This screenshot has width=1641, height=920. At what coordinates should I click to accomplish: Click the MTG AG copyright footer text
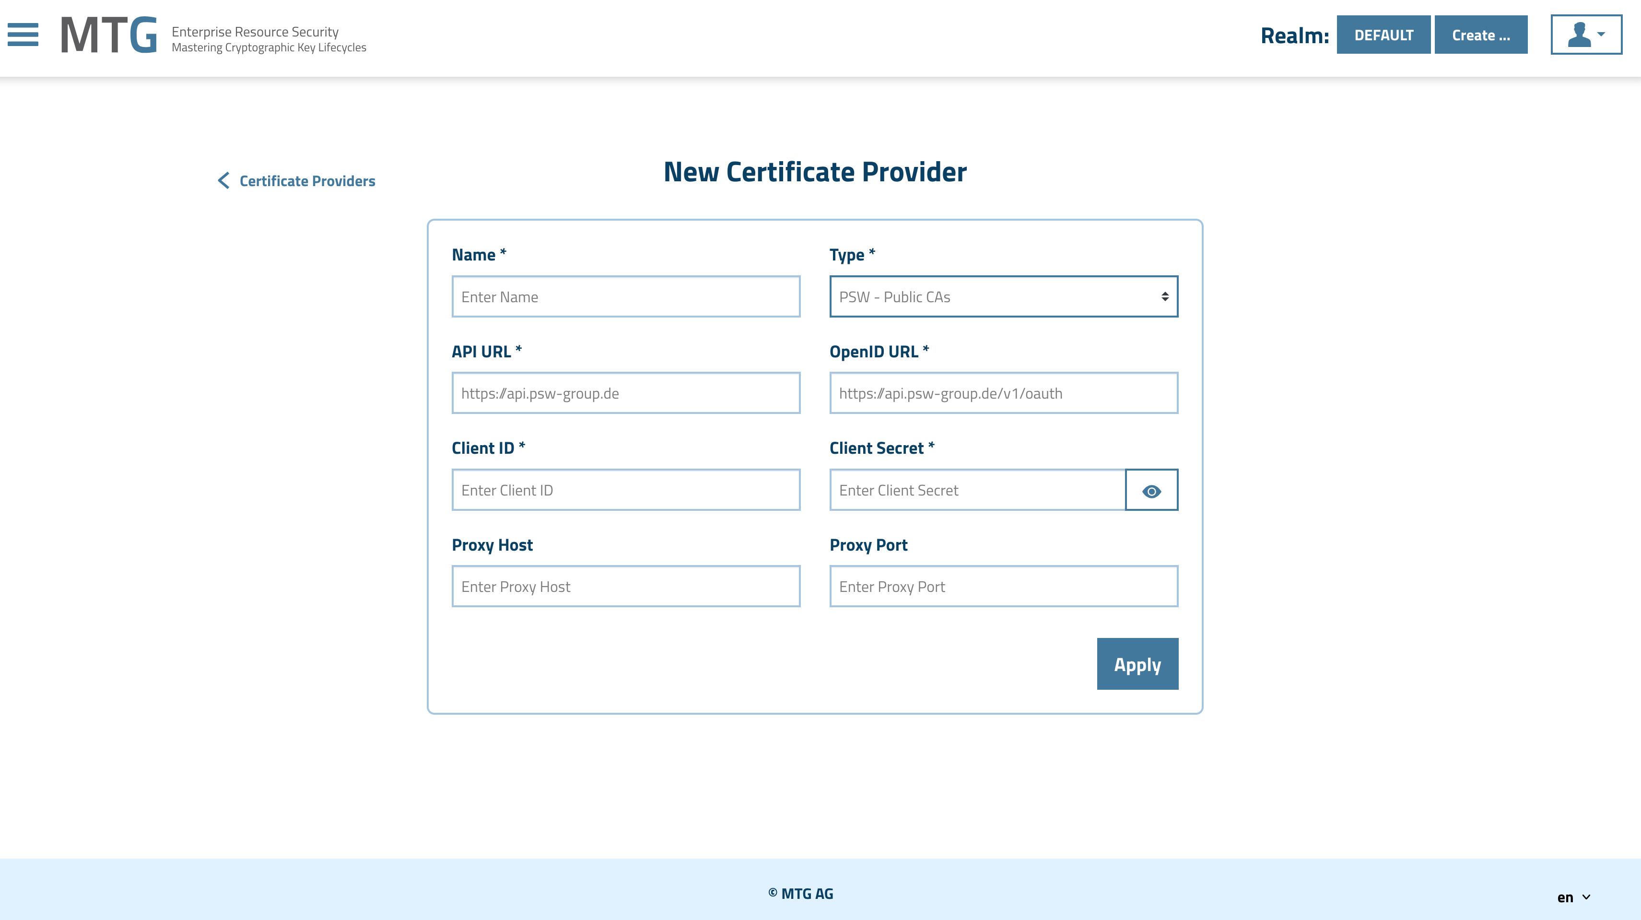[x=801, y=893]
